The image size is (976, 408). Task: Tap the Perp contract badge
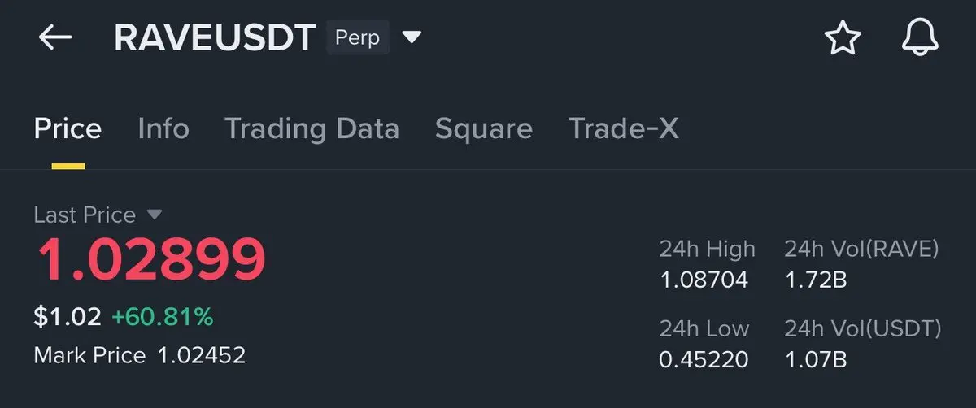coord(358,37)
